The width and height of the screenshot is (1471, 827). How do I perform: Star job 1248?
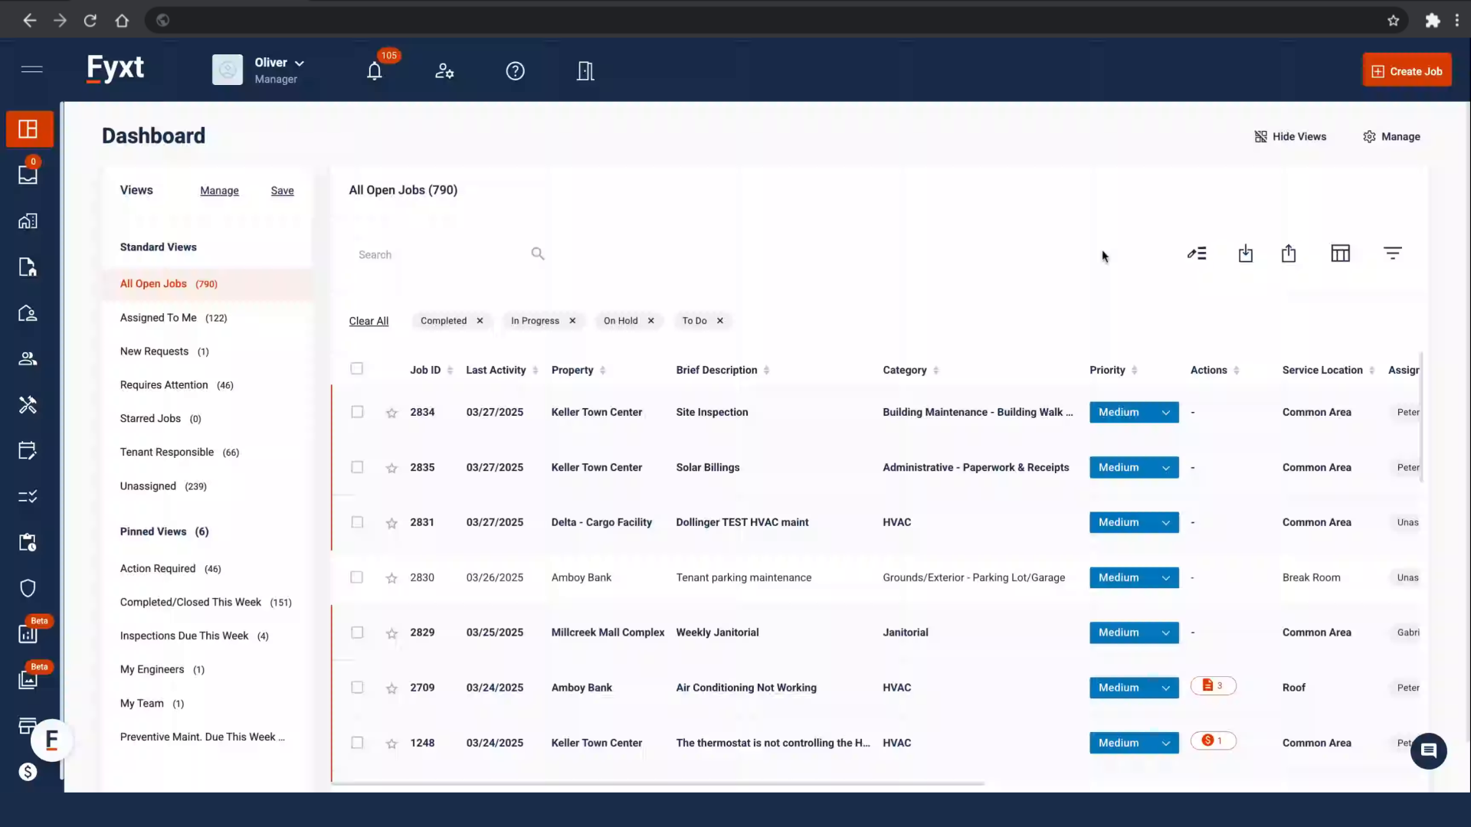[x=392, y=744]
